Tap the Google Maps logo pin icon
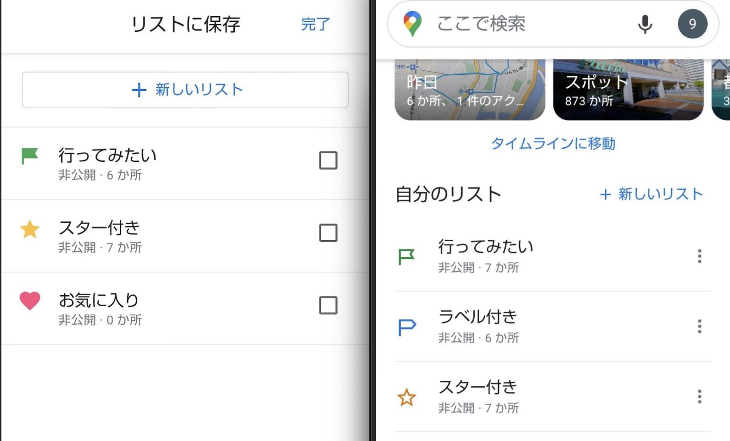 coord(412,24)
